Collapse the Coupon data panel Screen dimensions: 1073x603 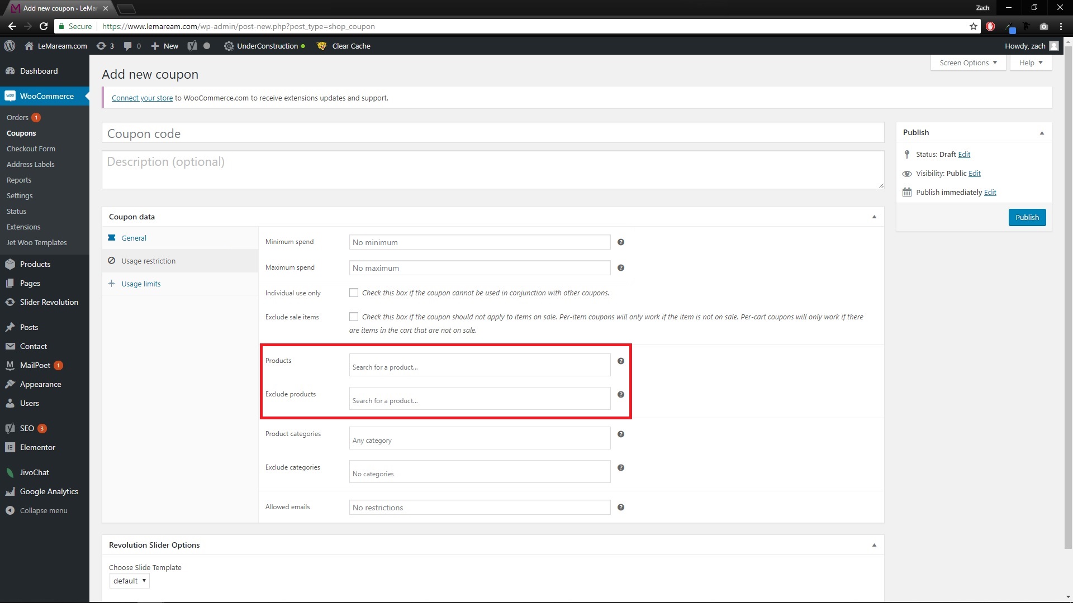pyautogui.click(x=874, y=217)
